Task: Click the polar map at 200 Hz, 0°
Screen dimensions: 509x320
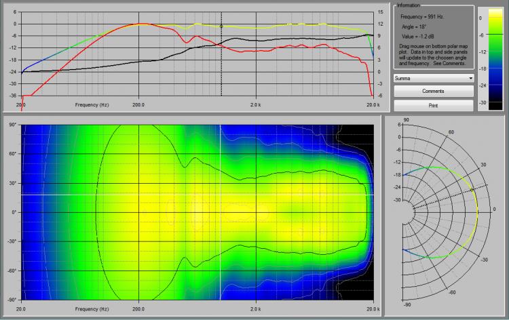Action: 139,213
